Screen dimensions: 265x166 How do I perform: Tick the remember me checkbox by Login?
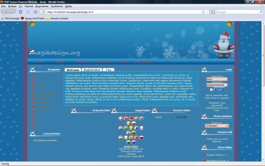(211, 89)
